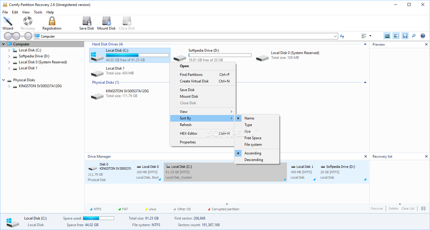
Task: Toggle the Preview panel button
Action: point(396,36)
